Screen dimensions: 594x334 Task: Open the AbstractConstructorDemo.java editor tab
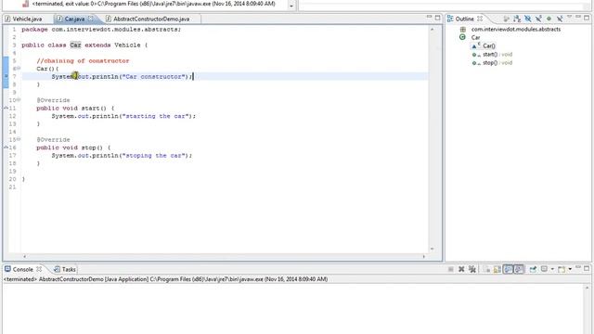(151, 19)
